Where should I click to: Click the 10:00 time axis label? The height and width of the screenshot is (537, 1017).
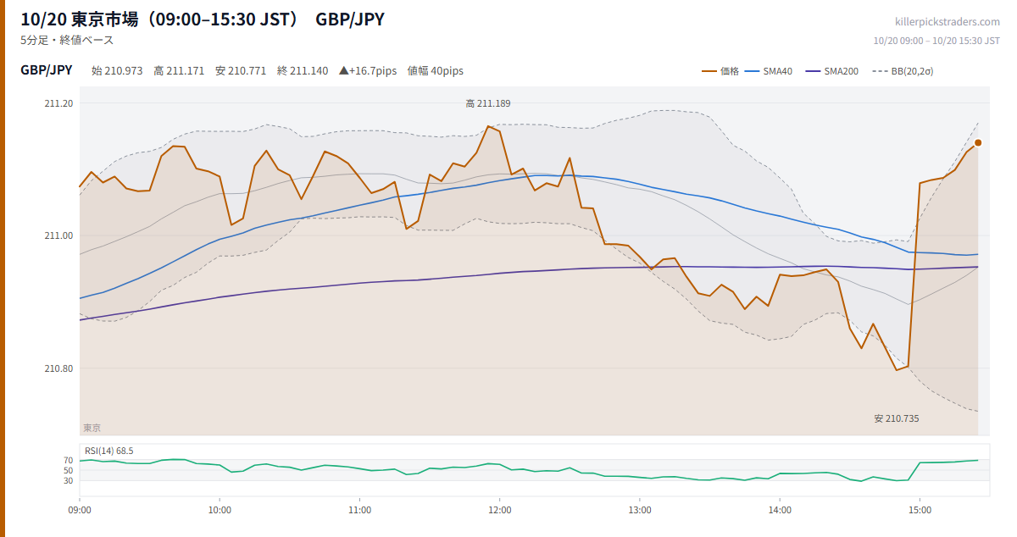click(x=220, y=510)
